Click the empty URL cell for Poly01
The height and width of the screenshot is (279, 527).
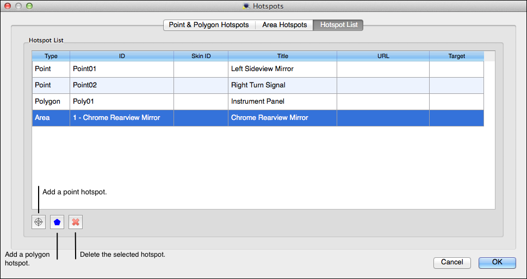(x=383, y=102)
